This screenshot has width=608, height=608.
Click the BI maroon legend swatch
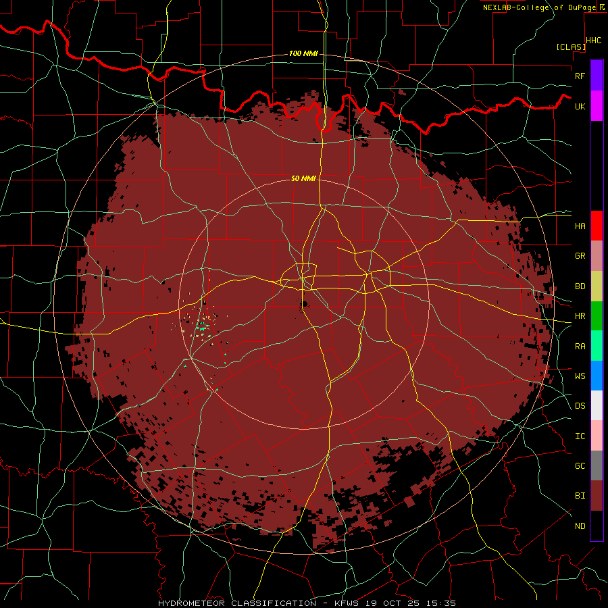coord(597,496)
